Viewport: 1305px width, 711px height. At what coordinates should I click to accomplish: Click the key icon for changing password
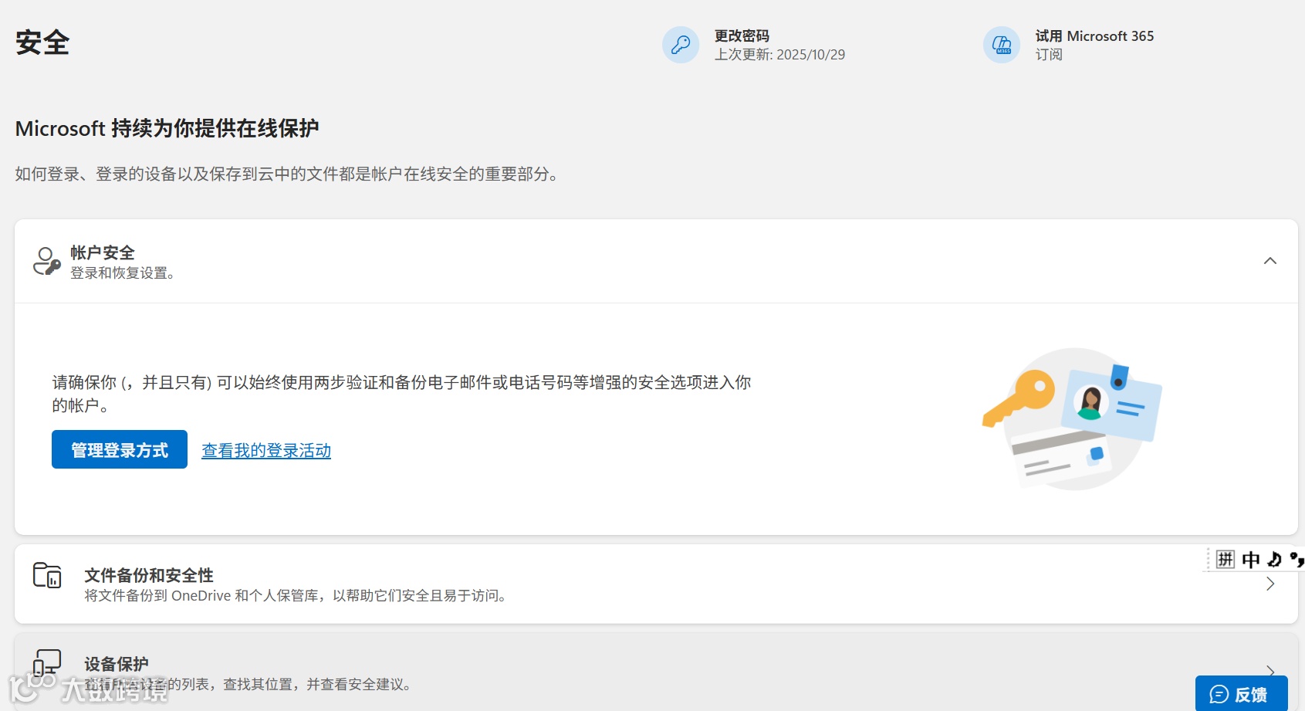(681, 45)
